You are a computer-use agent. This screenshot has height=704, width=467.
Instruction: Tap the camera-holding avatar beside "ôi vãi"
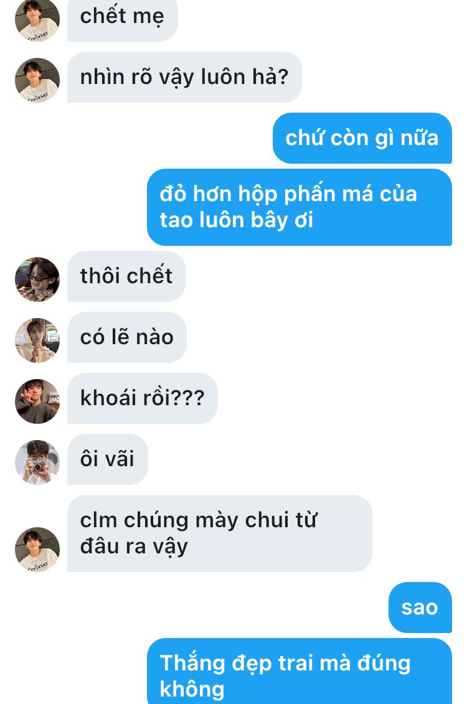point(37,462)
